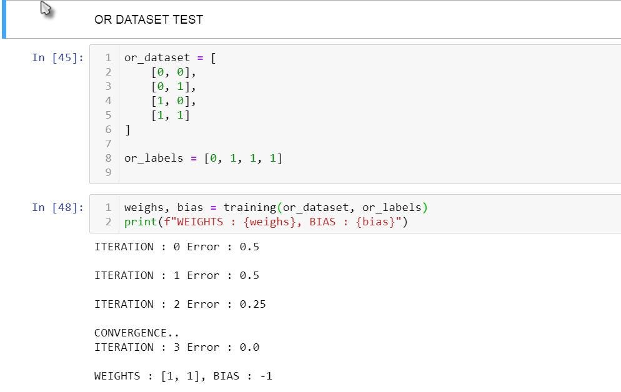Screen dimensions: 621x392
Task: Click the In [45] cell prompt
Action: 58,58
